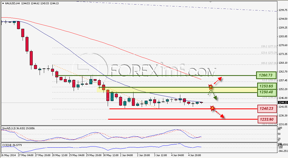288x158 pixels.
Task: Click the time axis label 28 May 12:00
Action: tap(60, 155)
